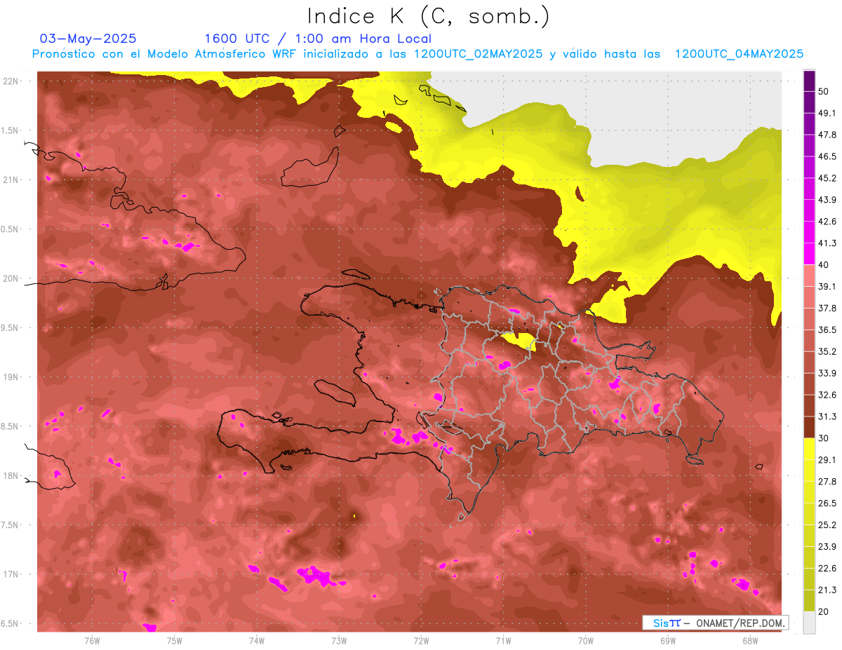The width and height of the screenshot is (842, 650).
Task: Click the '50' value on color scale
Action: [x=824, y=91]
